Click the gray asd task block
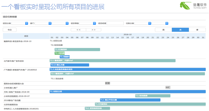This screenshot has width=209, height=111. coord(168,87)
